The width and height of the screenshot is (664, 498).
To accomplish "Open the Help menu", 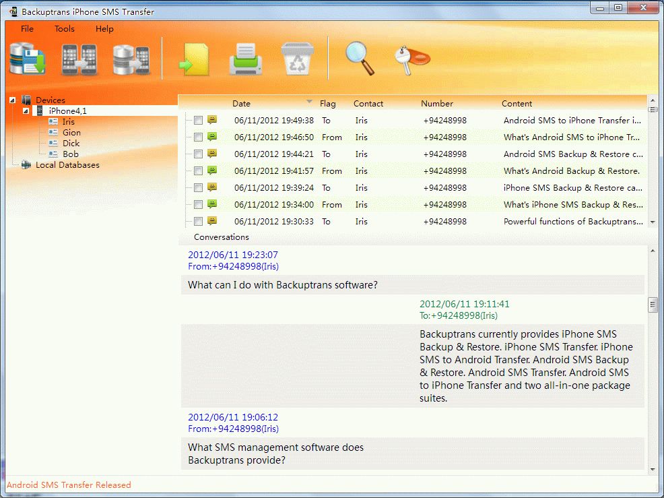I will (x=104, y=29).
